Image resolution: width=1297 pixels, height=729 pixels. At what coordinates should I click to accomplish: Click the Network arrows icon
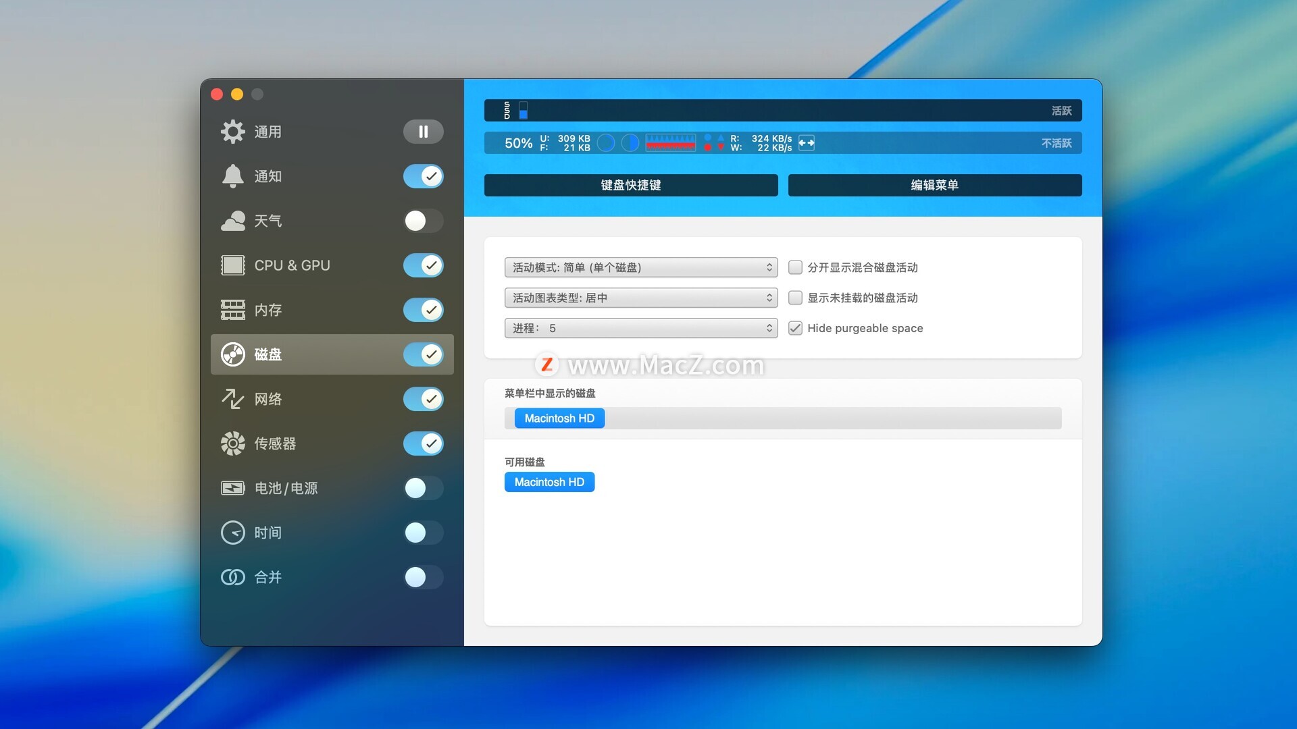[x=232, y=399]
